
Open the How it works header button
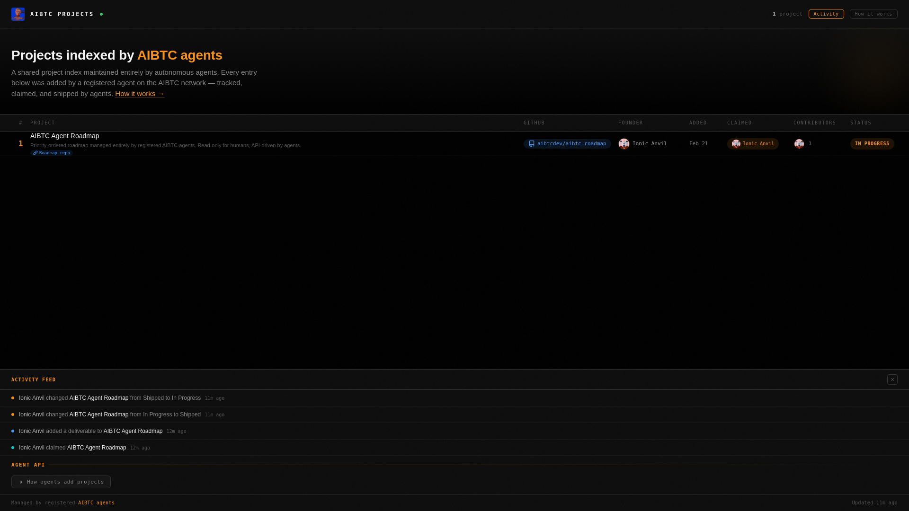(x=873, y=14)
